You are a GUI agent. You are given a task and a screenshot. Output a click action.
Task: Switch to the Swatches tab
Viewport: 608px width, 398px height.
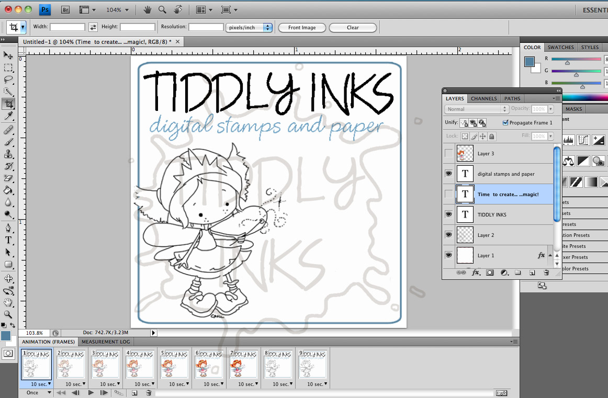tap(561, 47)
